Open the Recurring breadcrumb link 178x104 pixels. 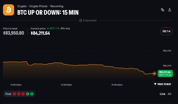(57, 6)
